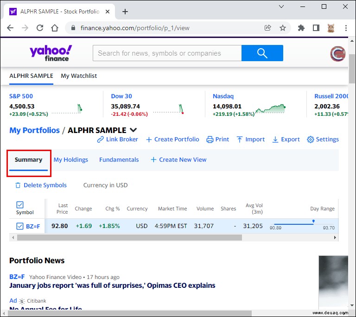Screen dimensions: 356x317
Task: Open the tab search chevron in title bar
Action: click(281, 6)
